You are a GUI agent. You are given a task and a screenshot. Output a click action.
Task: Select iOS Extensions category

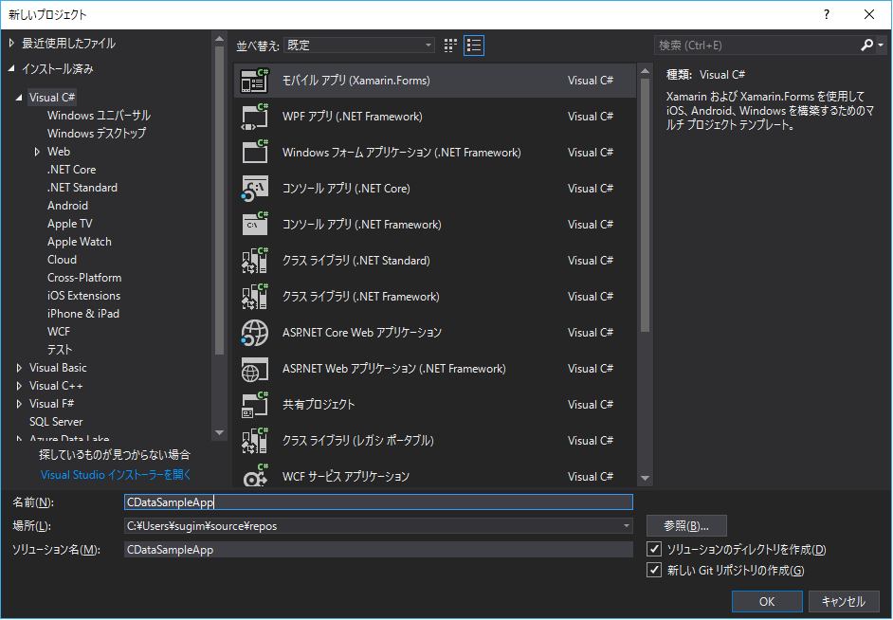83,296
